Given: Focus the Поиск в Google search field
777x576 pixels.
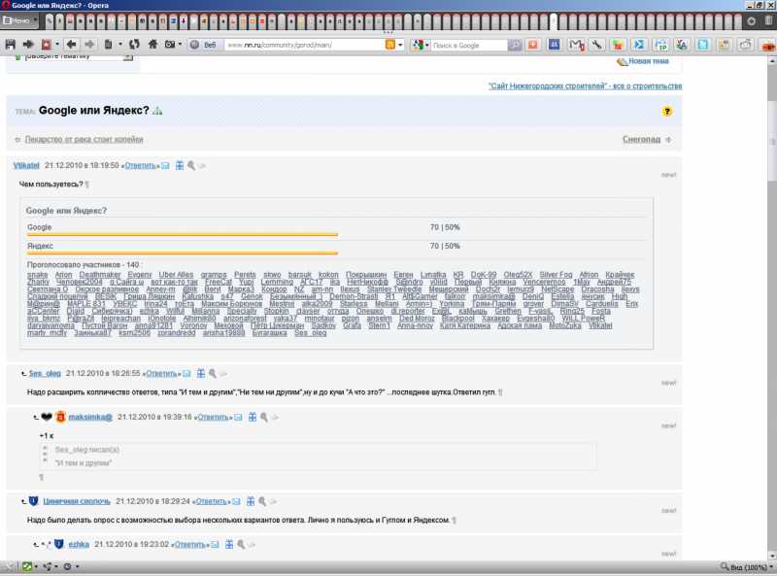Looking at the screenshot, I should tap(469, 45).
